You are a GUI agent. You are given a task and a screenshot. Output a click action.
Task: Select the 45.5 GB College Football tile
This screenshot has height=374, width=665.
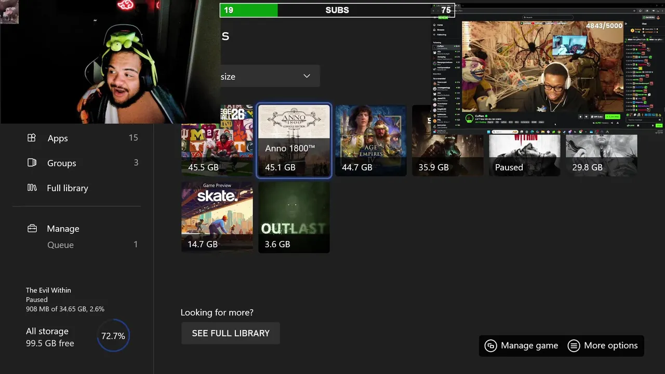click(x=217, y=140)
